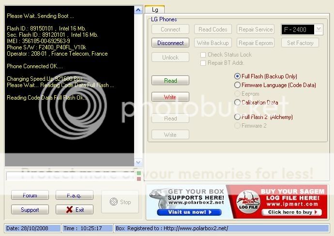Viewport: 334px width, 236px height.
Task: Click the progress bar
Action: pyautogui.click(x=70, y=176)
